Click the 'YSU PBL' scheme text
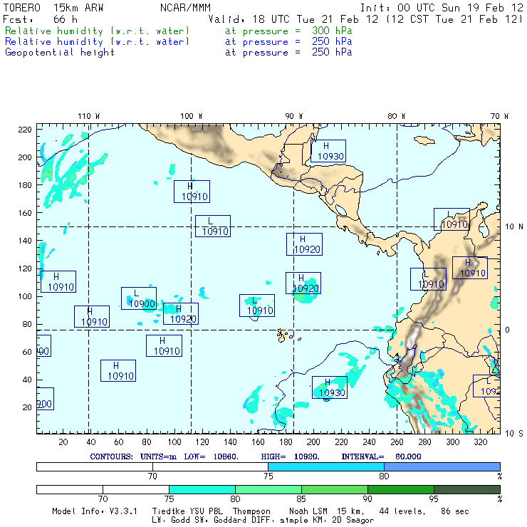This screenshot has height=527, width=527. pos(205,511)
